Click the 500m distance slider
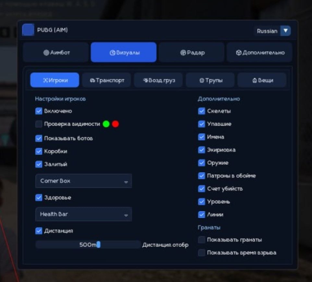This screenshot has width=312, height=282. [88, 244]
